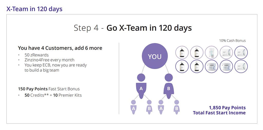
Task: Click the last box product in top row
Action: tap(241, 52)
